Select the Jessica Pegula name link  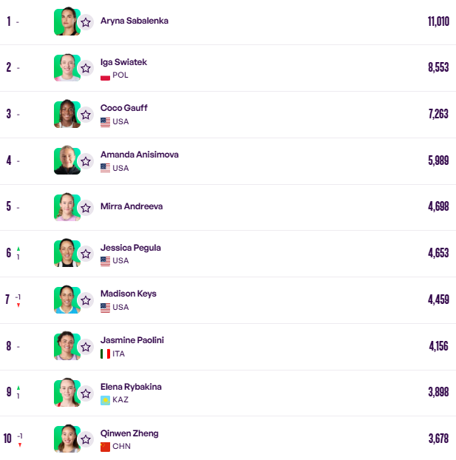point(130,248)
